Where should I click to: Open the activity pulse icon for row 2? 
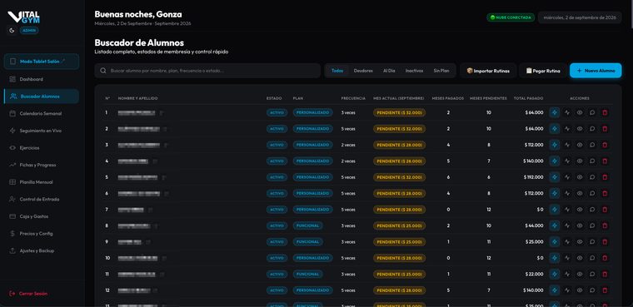tap(567, 129)
